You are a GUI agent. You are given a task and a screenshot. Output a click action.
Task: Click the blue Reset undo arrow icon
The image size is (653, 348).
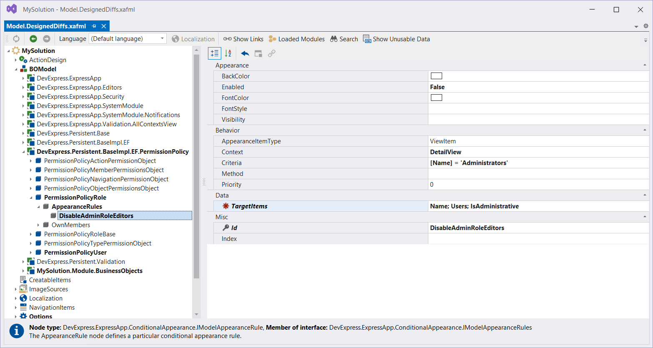coord(245,53)
